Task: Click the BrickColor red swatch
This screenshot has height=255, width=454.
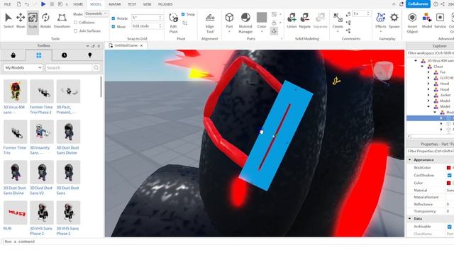Action: tap(448, 168)
